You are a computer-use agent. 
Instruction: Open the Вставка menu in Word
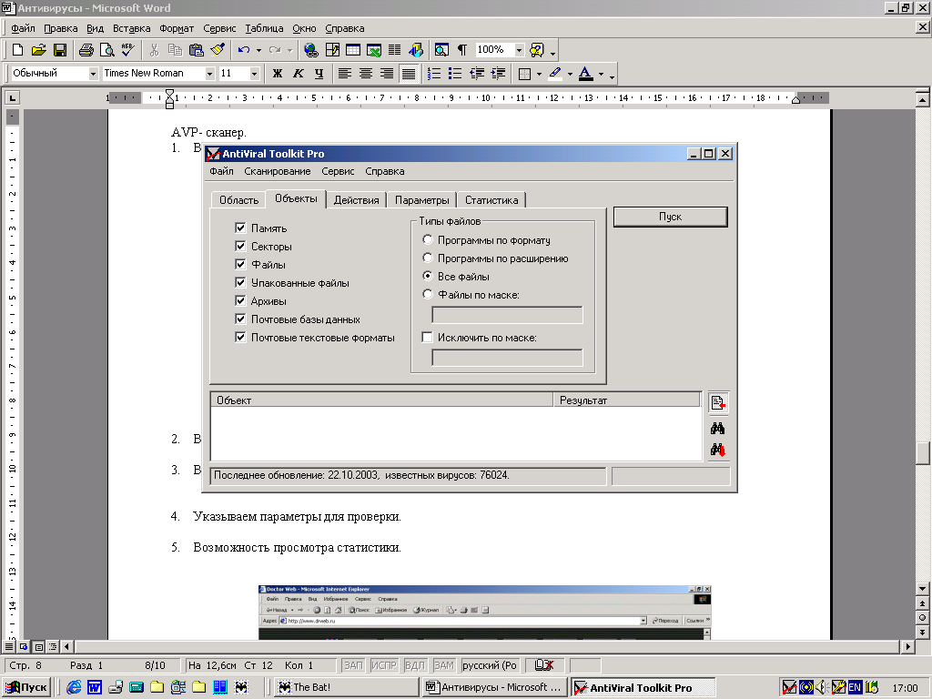[x=131, y=28]
